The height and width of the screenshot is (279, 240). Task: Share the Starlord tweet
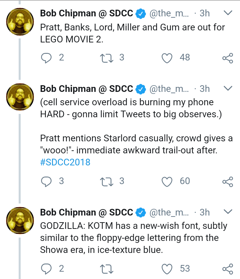point(228,181)
